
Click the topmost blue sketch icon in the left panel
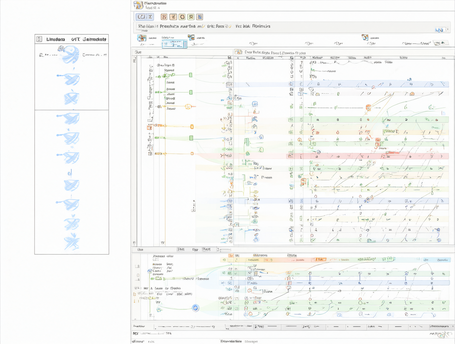(x=70, y=54)
